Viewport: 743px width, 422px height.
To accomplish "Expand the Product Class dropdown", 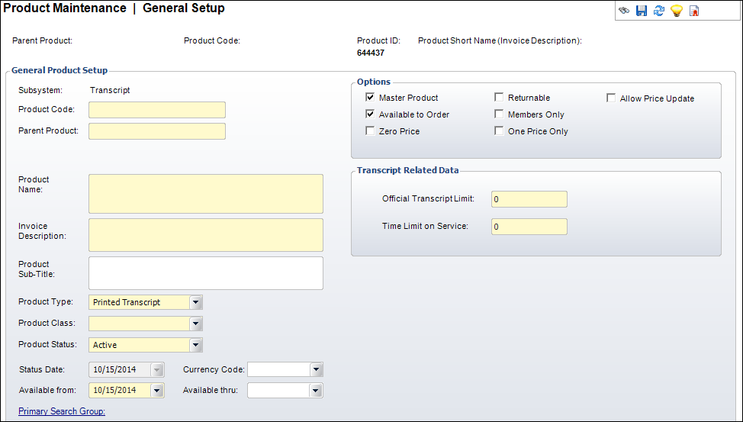I will pyautogui.click(x=196, y=324).
